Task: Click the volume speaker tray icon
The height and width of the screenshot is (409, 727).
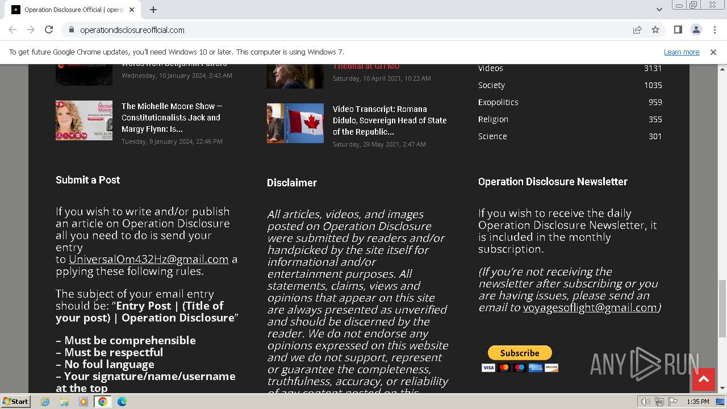Action: tap(646, 402)
